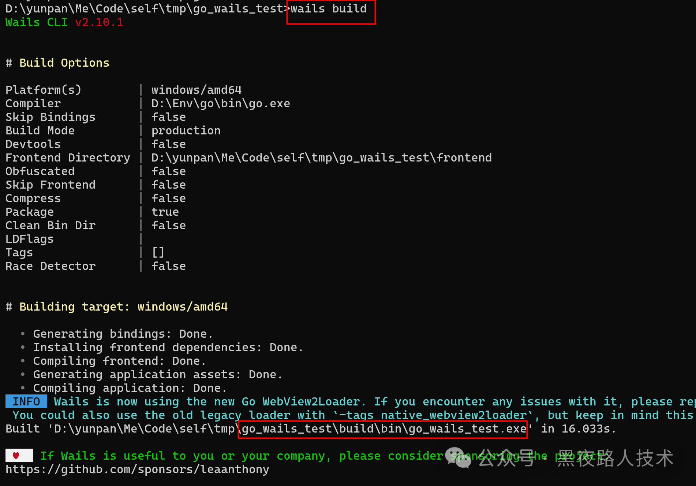696x486 pixels.
Task: Click the Platform(s) value windows/amd64
Action: tap(197, 90)
